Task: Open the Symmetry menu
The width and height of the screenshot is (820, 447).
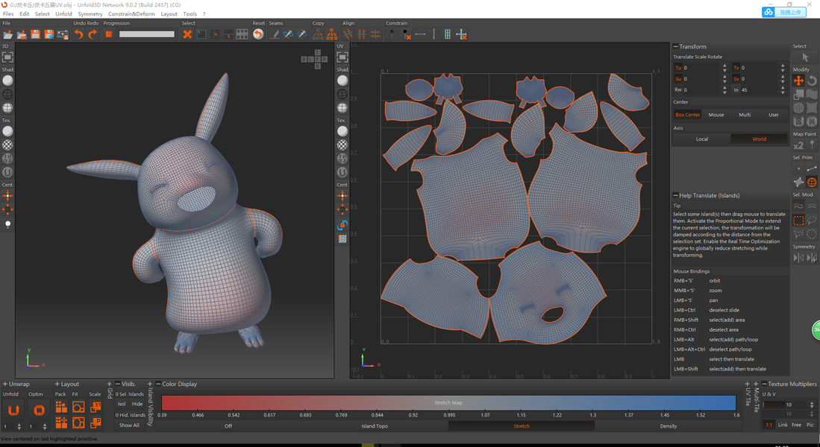Action: click(90, 14)
